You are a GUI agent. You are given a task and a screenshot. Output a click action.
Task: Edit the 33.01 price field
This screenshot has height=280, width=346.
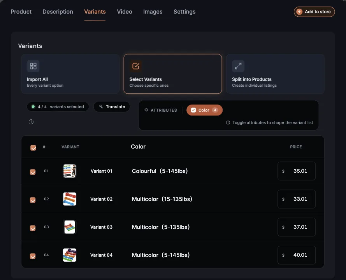click(x=296, y=199)
